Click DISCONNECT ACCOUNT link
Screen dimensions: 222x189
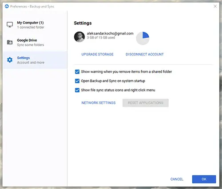coord(145,54)
